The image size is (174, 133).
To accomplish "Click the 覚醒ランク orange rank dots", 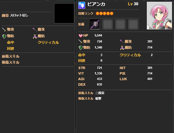I will pyautogui.click(x=105, y=14).
